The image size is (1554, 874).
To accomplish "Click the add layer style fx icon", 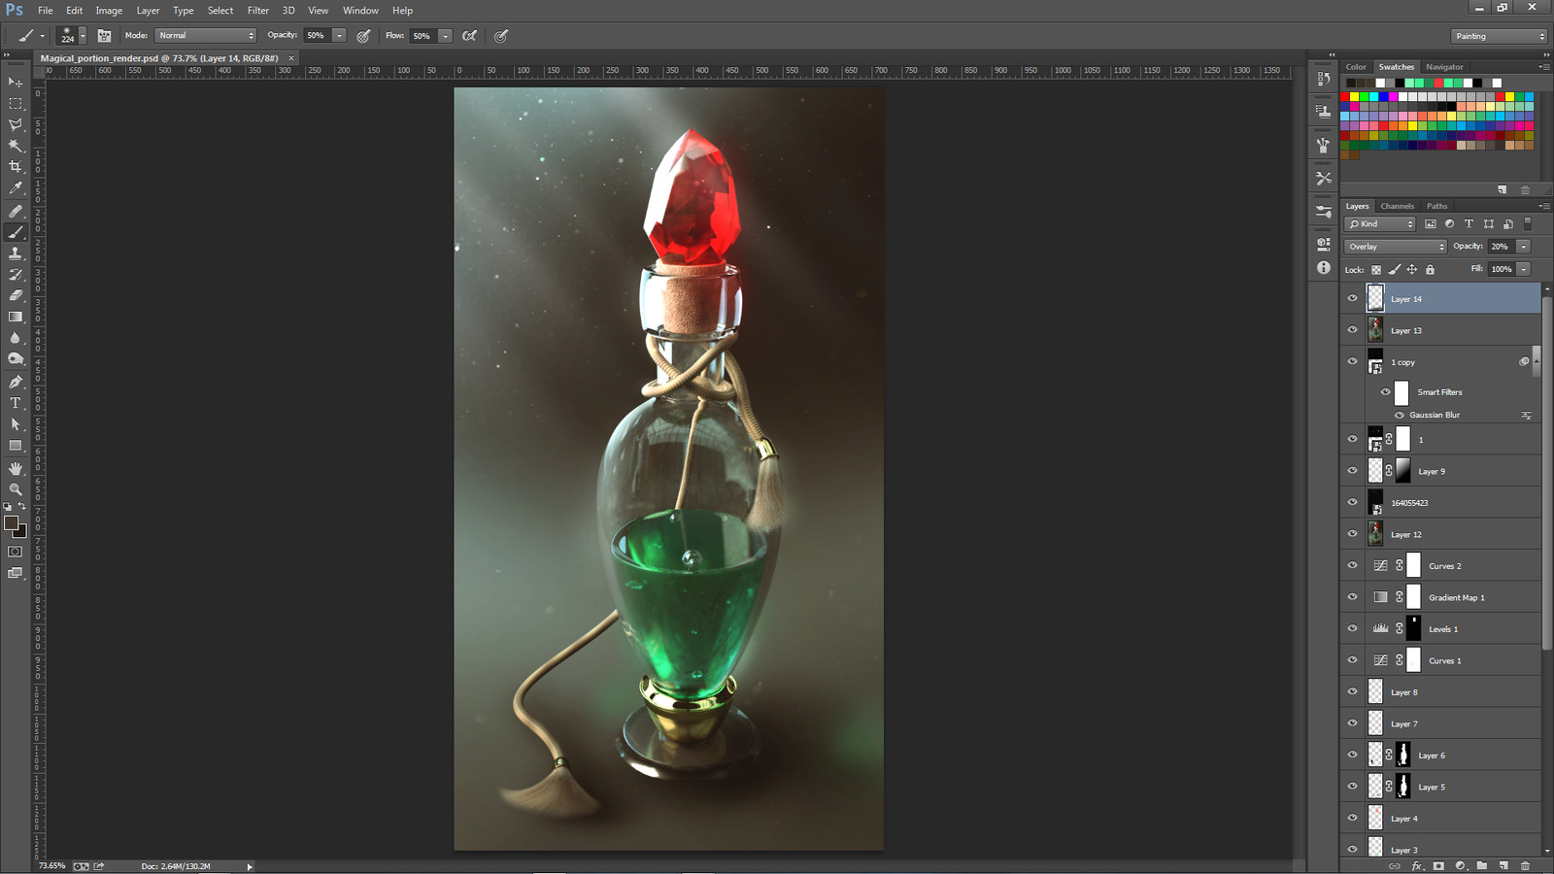I will 1417,865.
